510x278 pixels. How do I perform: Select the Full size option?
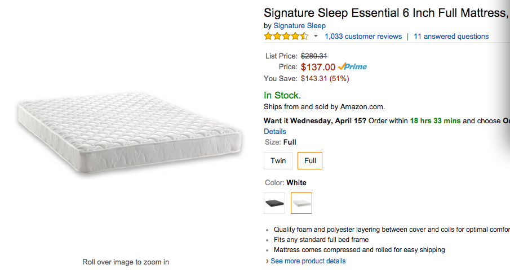point(310,161)
